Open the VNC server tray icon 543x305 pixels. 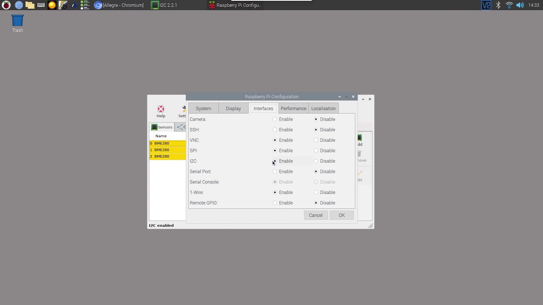coord(486,5)
